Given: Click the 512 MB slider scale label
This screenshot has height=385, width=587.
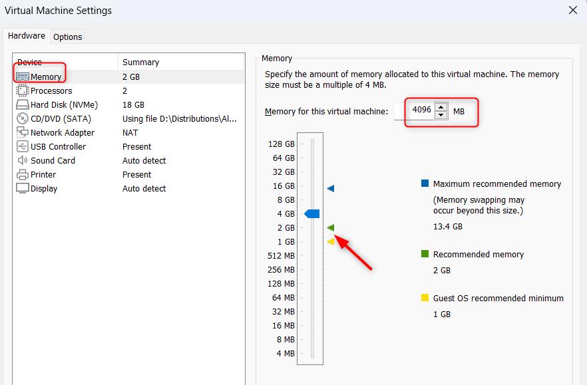Looking at the screenshot, I should click(x=281, y=256).
